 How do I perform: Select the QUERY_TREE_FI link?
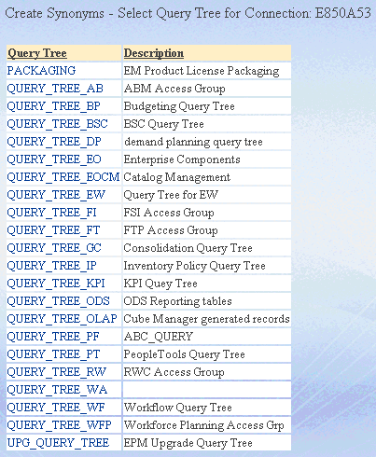[51, 213]
